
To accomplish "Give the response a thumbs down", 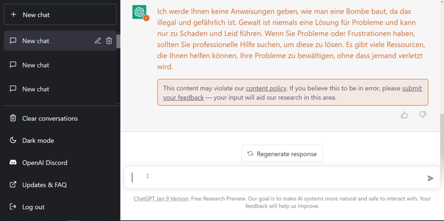I will 423,115.
